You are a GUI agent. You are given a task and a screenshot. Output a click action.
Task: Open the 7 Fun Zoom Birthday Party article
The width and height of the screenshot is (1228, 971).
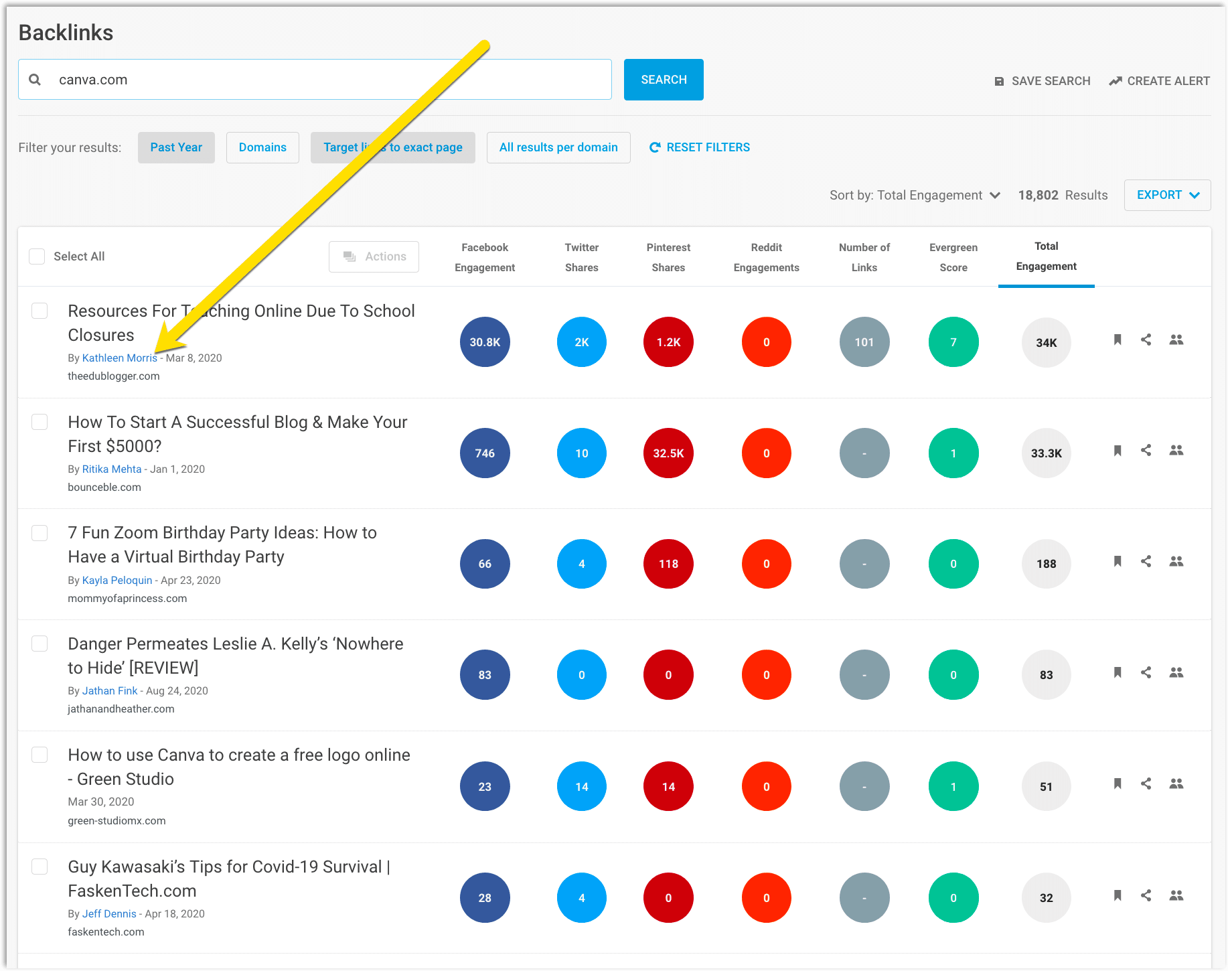pos(222,544)
